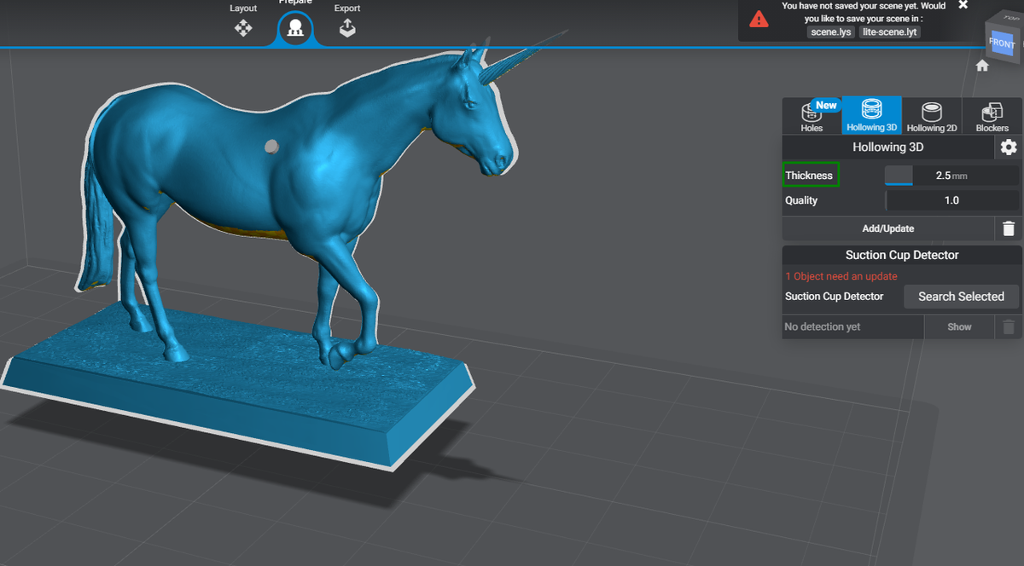The image size is (1024, 566).
Task: Switch to the Layout tab
Action: pos(243,19)
